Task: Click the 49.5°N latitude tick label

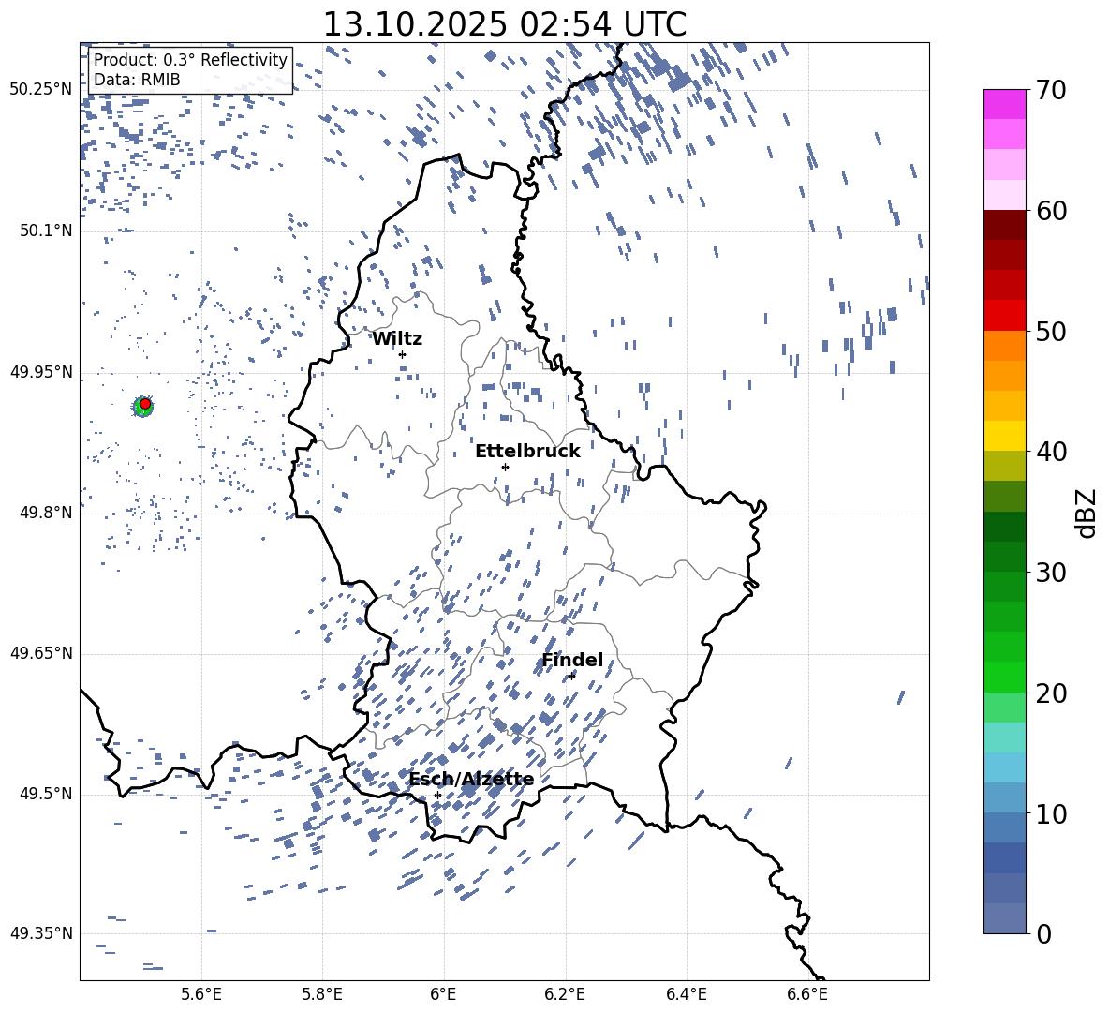Action: pyautogui.click(x=47, y=794)
